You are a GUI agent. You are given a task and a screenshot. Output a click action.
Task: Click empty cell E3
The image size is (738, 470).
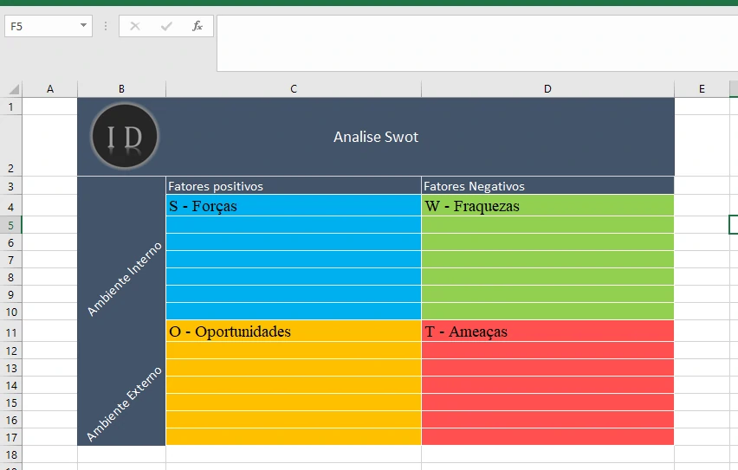[702, 186]
